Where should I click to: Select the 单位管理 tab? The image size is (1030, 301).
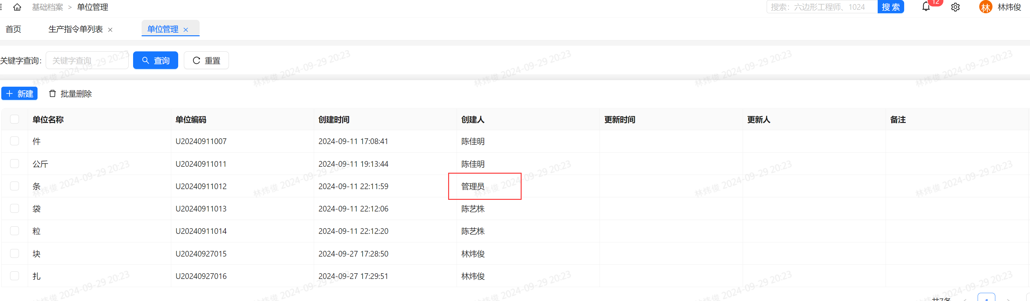click(163, 29)
